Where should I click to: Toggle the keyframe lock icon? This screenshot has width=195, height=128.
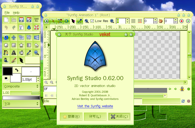(x=182, y=89)
